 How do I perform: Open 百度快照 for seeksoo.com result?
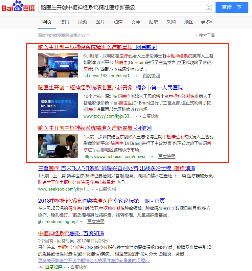click(107, 189)
